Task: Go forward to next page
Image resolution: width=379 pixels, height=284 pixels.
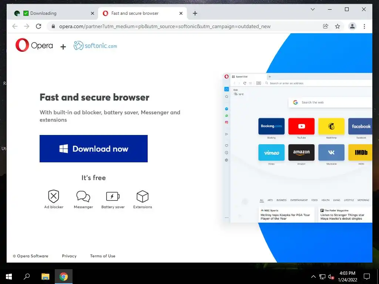Action: tap(27, 26)
